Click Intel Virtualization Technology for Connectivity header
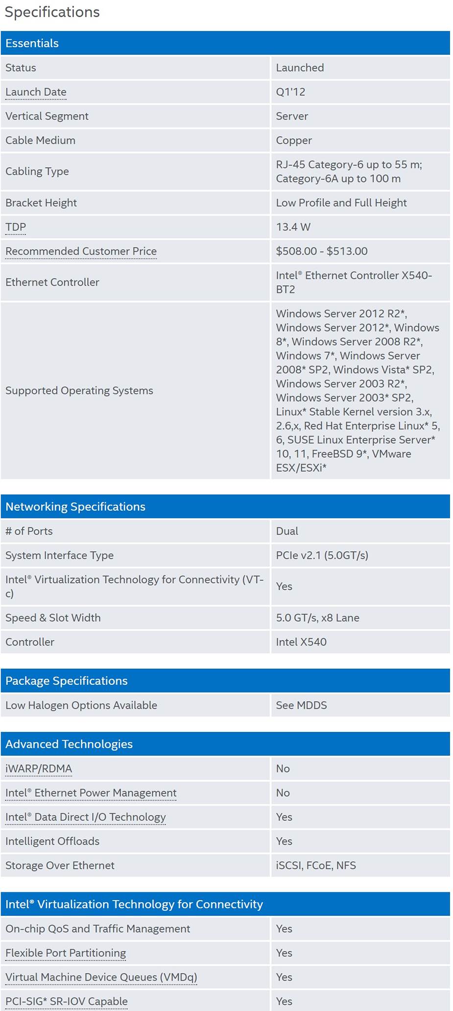Viewport: 453px width, 1011px height. pos(225,904)
